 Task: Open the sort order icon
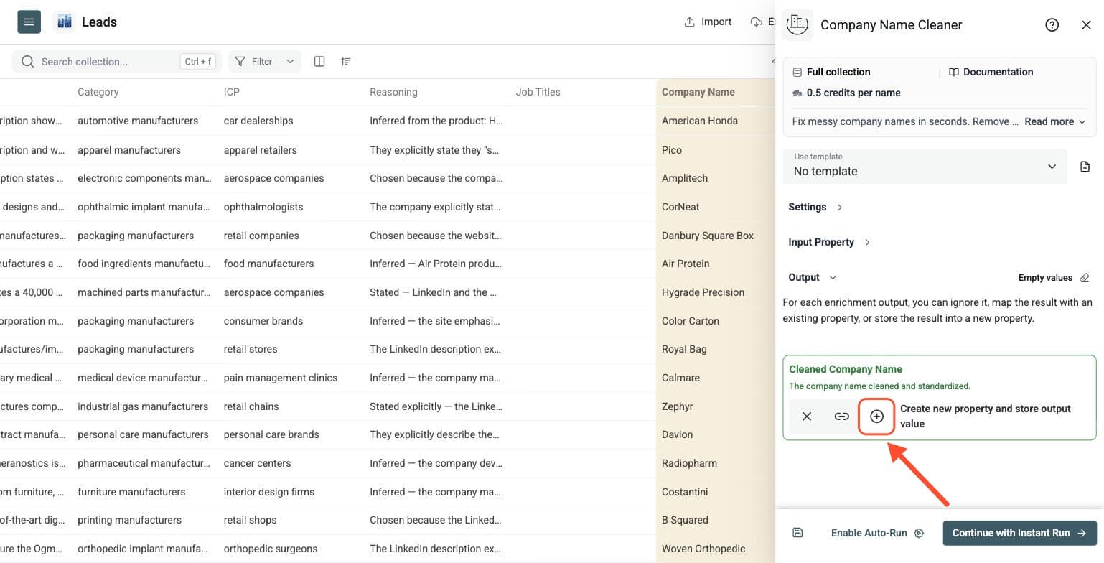coord(346,62)
